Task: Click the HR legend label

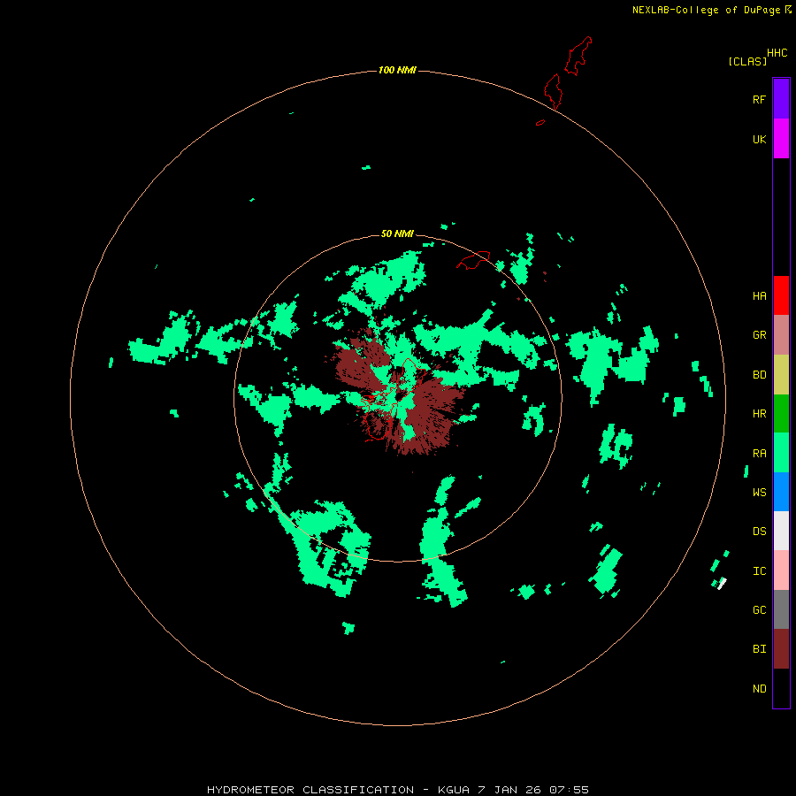Action: pos(759,414)
